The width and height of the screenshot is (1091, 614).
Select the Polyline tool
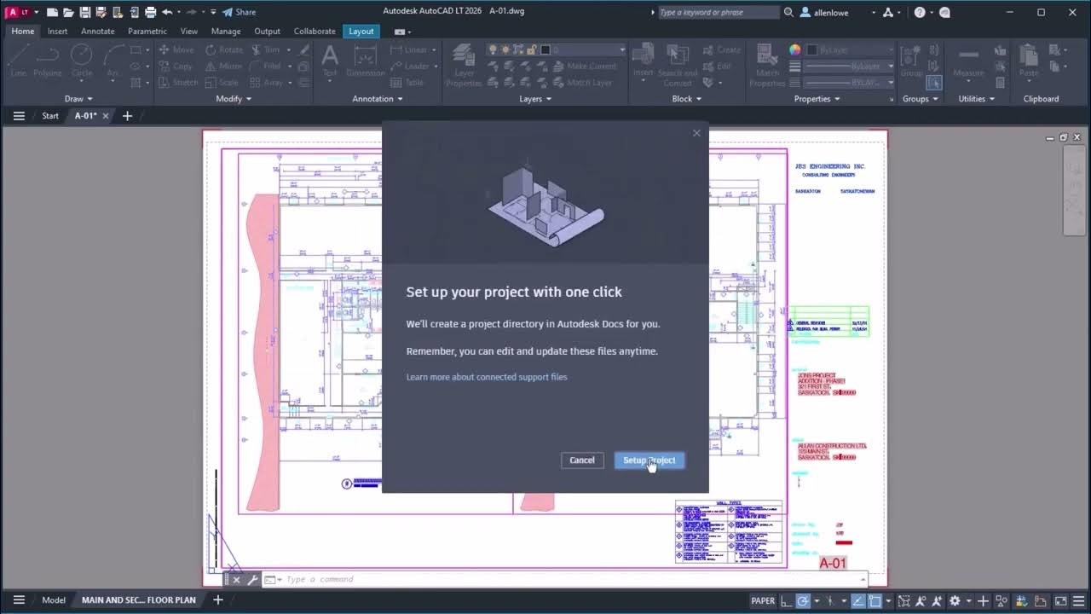(48, 60)
